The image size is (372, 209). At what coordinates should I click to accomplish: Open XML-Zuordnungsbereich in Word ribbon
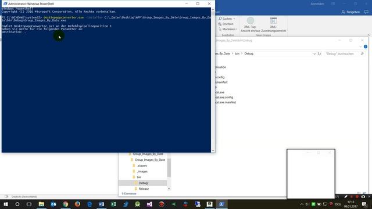point(273,24)
